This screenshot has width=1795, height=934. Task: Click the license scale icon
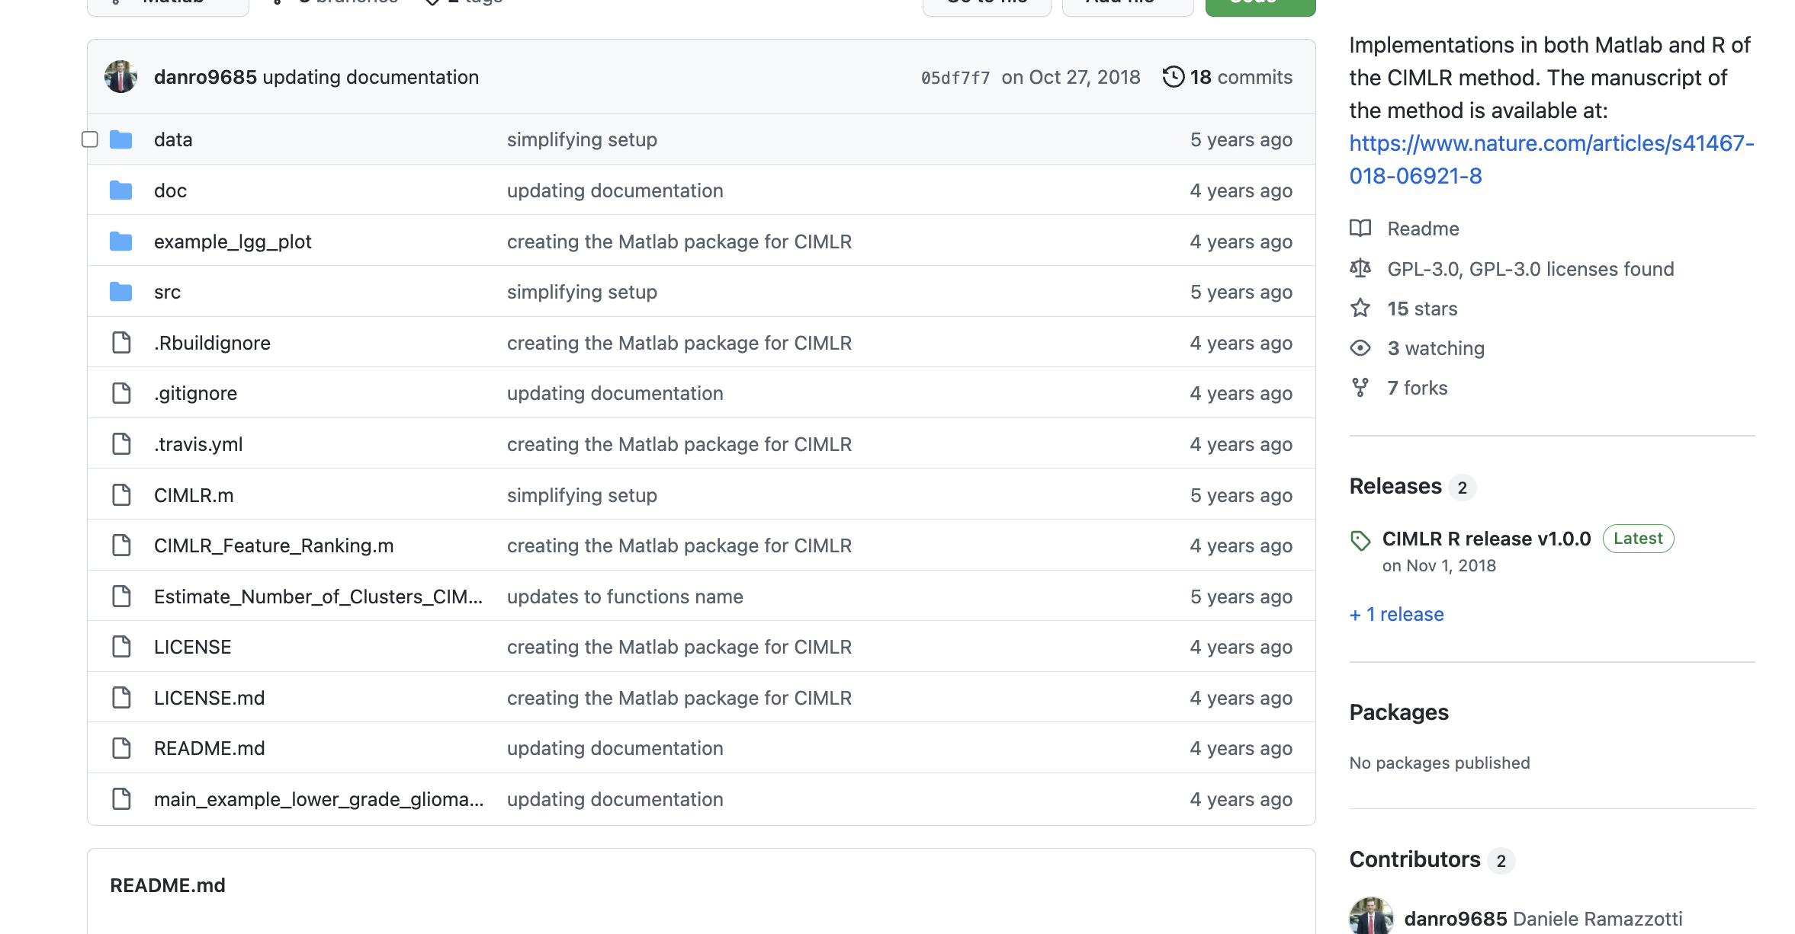coord(1360,269)
